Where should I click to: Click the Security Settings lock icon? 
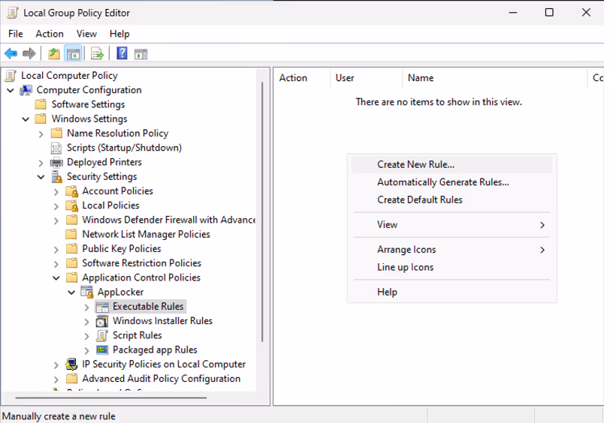pos(57,177)
